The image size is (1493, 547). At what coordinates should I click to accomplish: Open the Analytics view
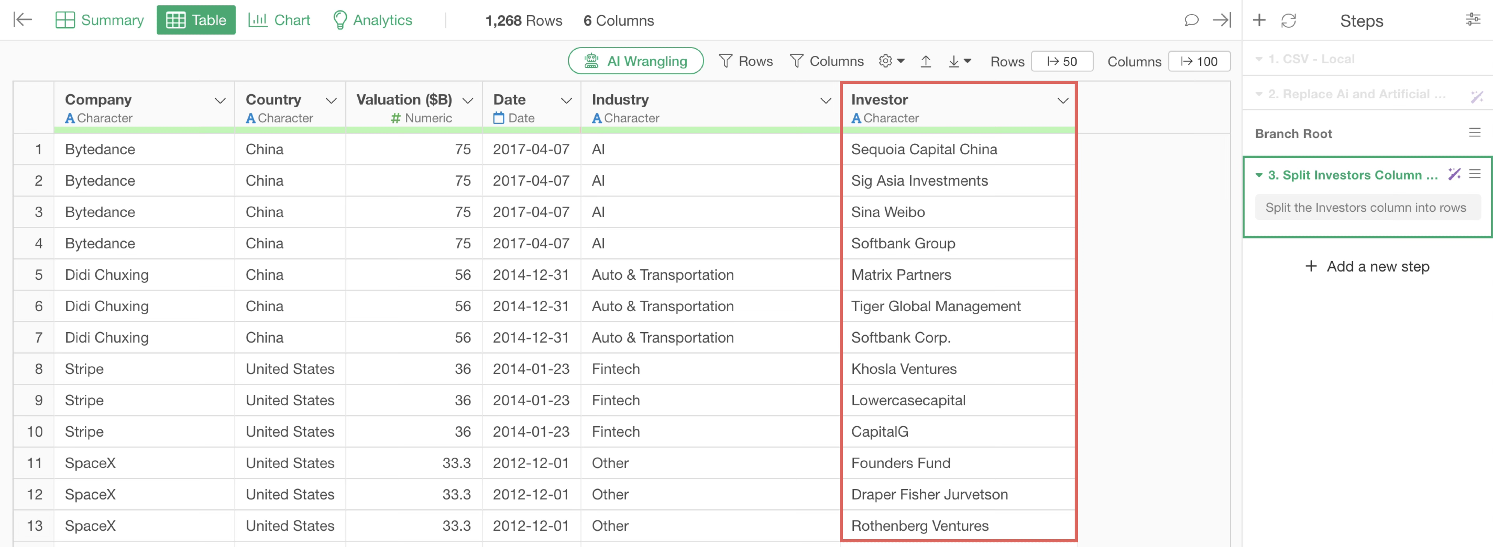coord(373,20)
